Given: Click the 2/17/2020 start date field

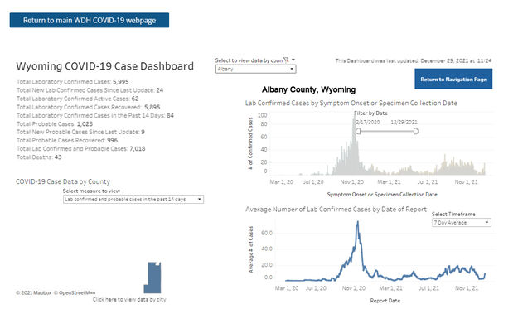Looking at the screenshot, I should point(368,122).
